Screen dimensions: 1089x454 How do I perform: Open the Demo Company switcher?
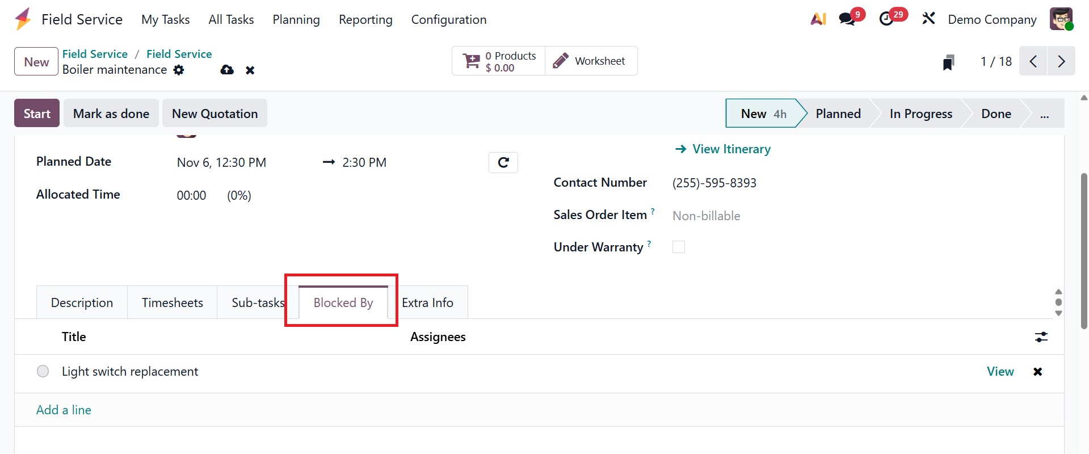[992, 19]
